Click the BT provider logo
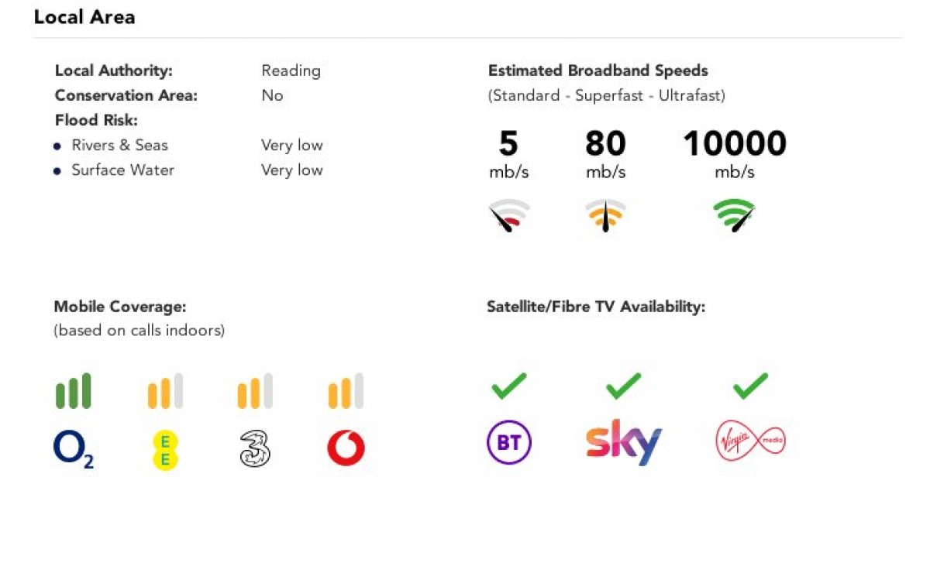 tap(509, 444)
